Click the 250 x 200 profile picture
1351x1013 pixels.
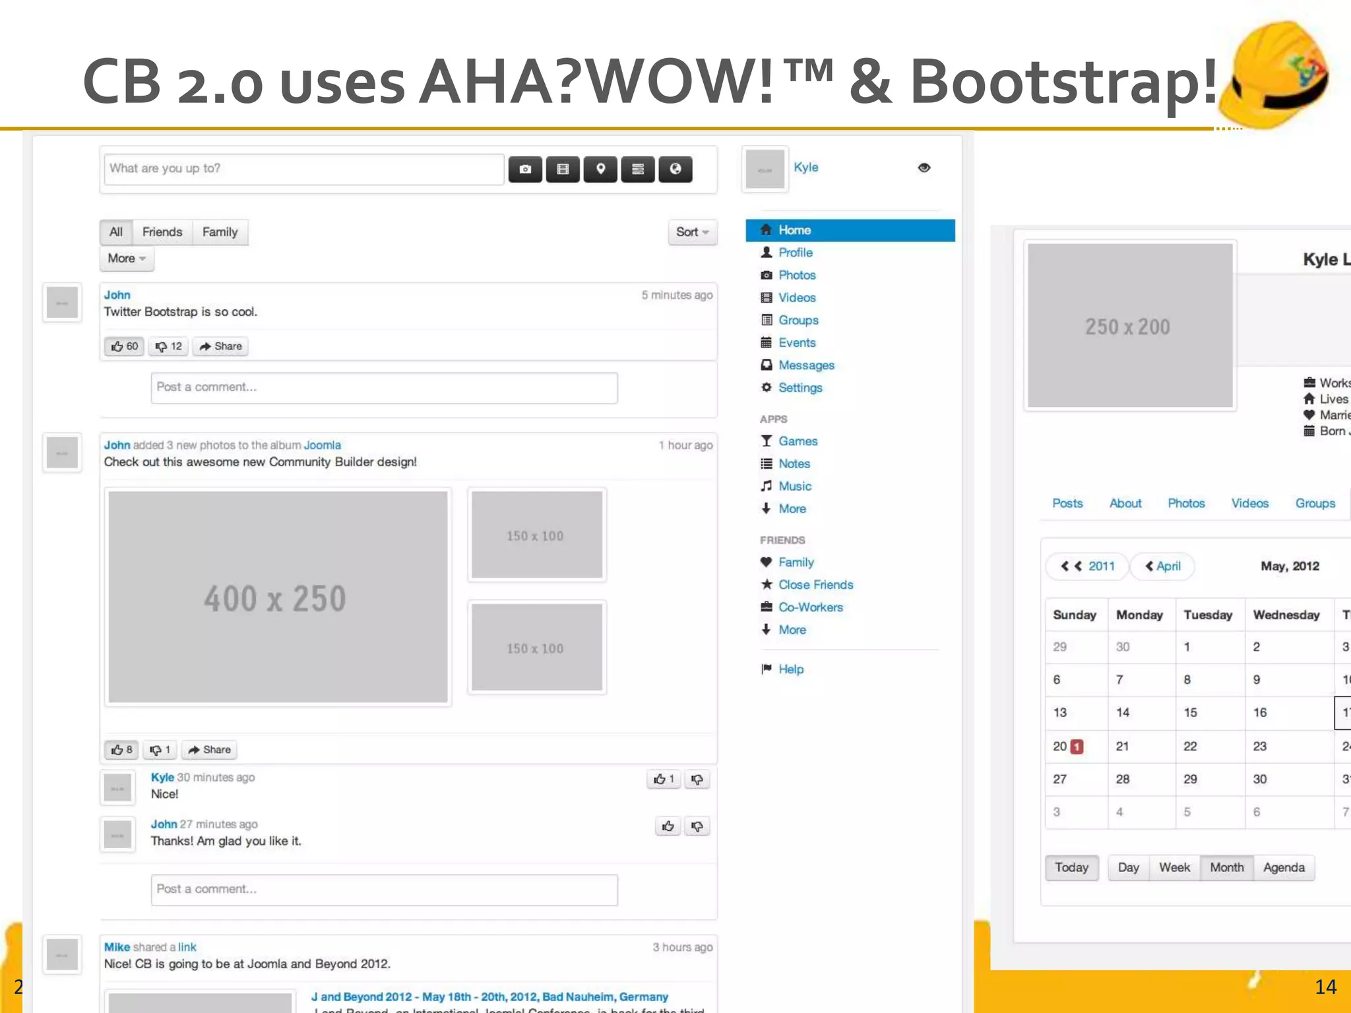(1130, 325)
